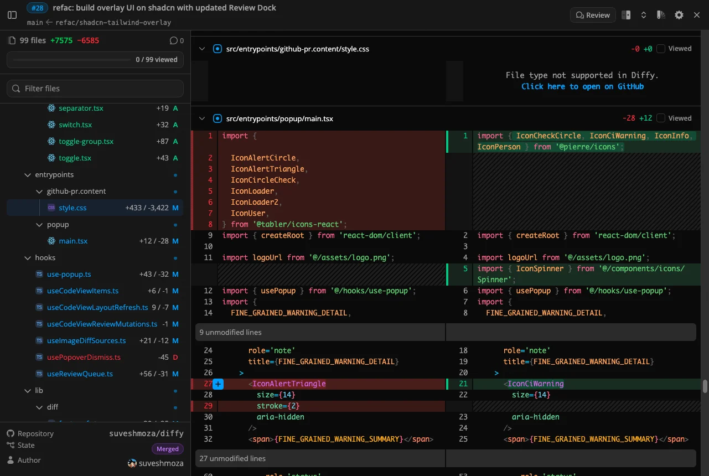Collapse the popup folder in file tree

coord(39,224)
